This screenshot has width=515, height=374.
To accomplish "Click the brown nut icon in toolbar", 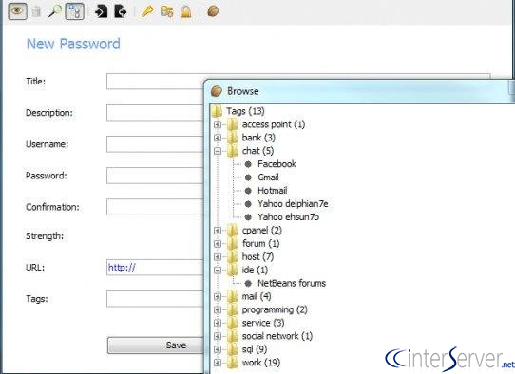I will [213, 11].
